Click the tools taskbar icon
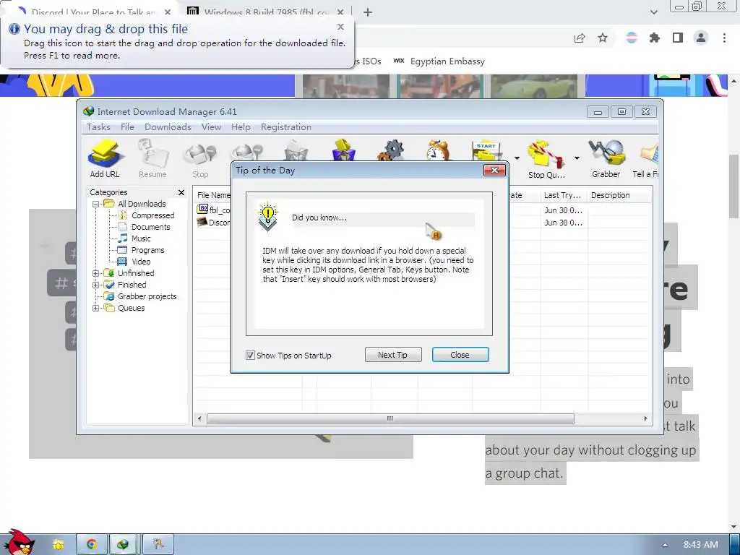 158,544
